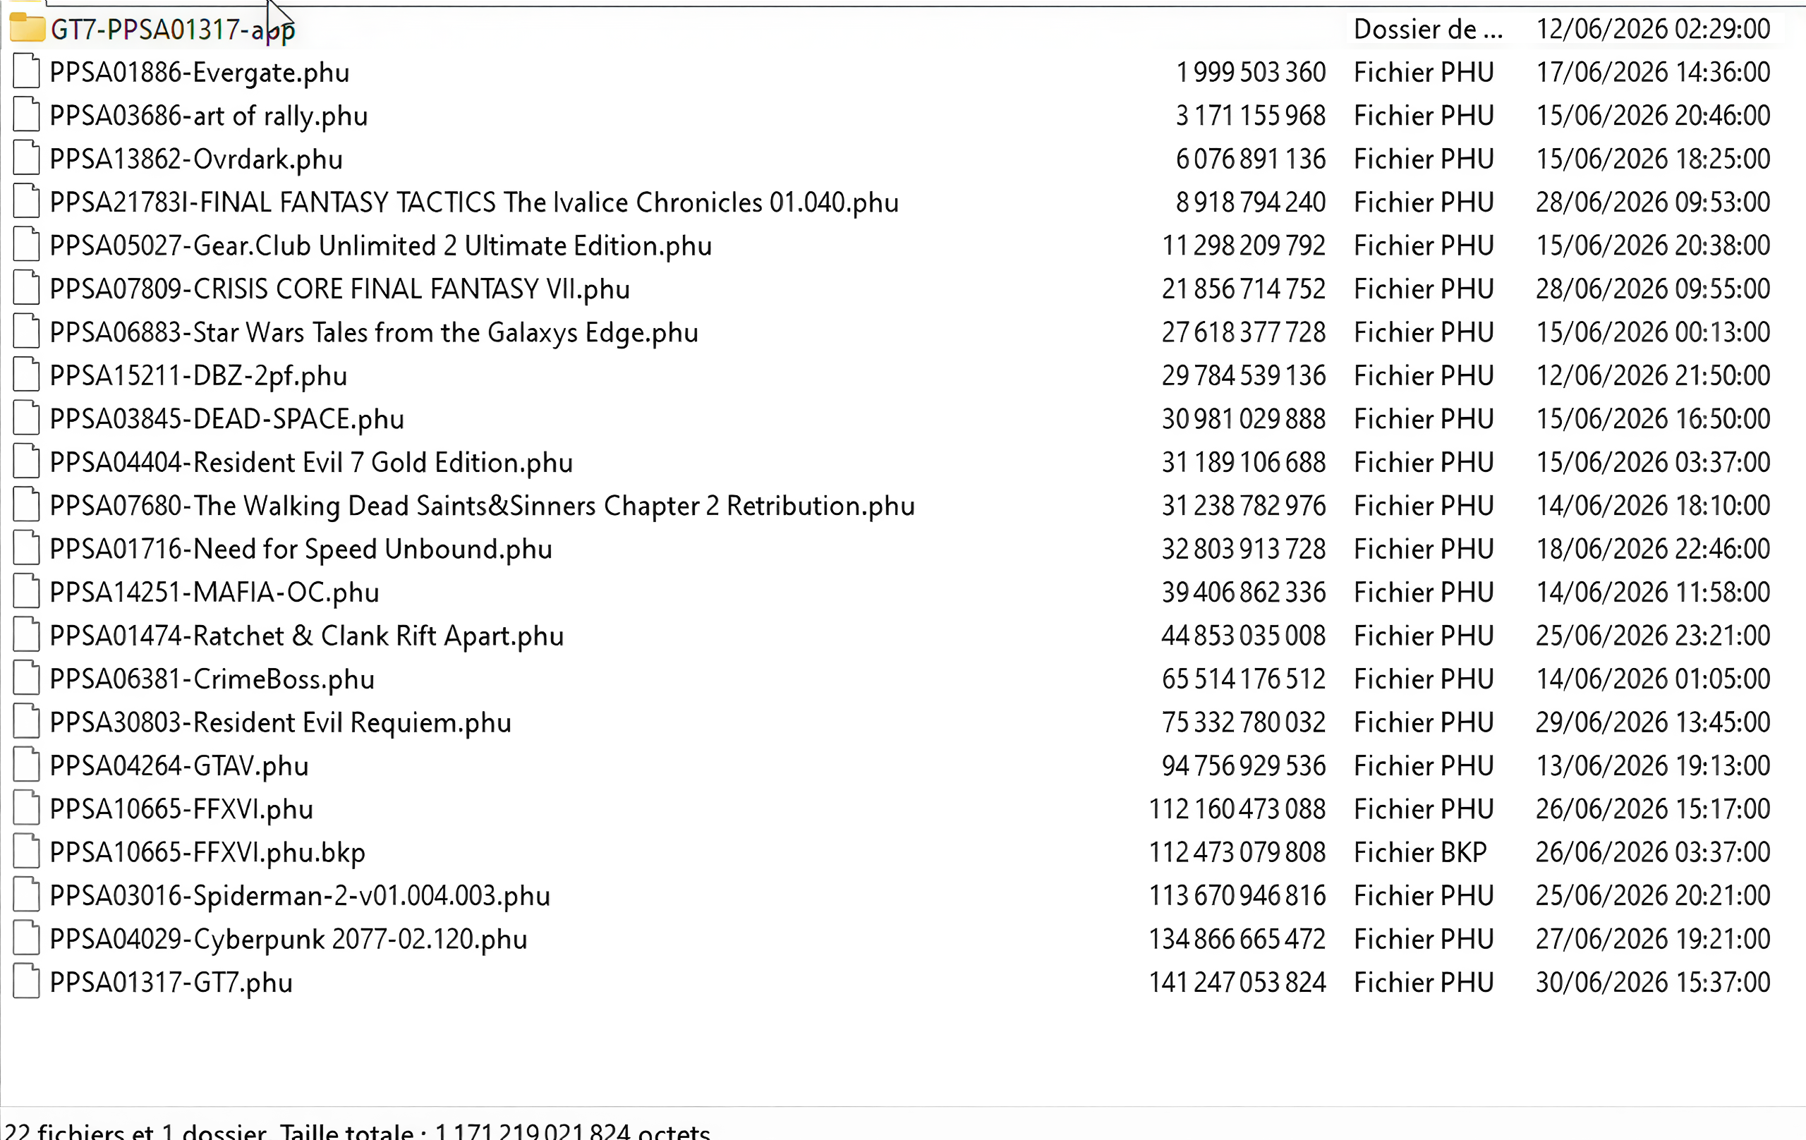Select the PPSA03845-DEAD-SPACE.phu entry
The width and height of the screenshot is (1806, 1140).
[226, 419]
